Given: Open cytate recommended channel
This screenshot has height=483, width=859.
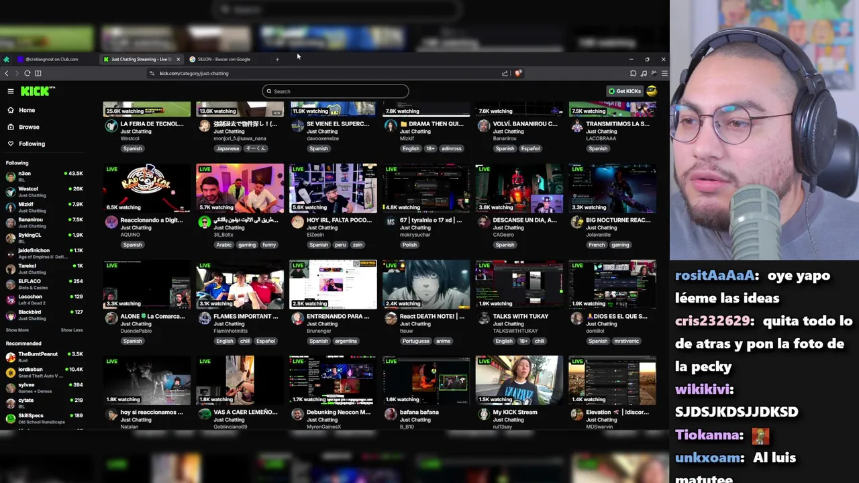Looking at the screenshot, I should pos(44,403).
